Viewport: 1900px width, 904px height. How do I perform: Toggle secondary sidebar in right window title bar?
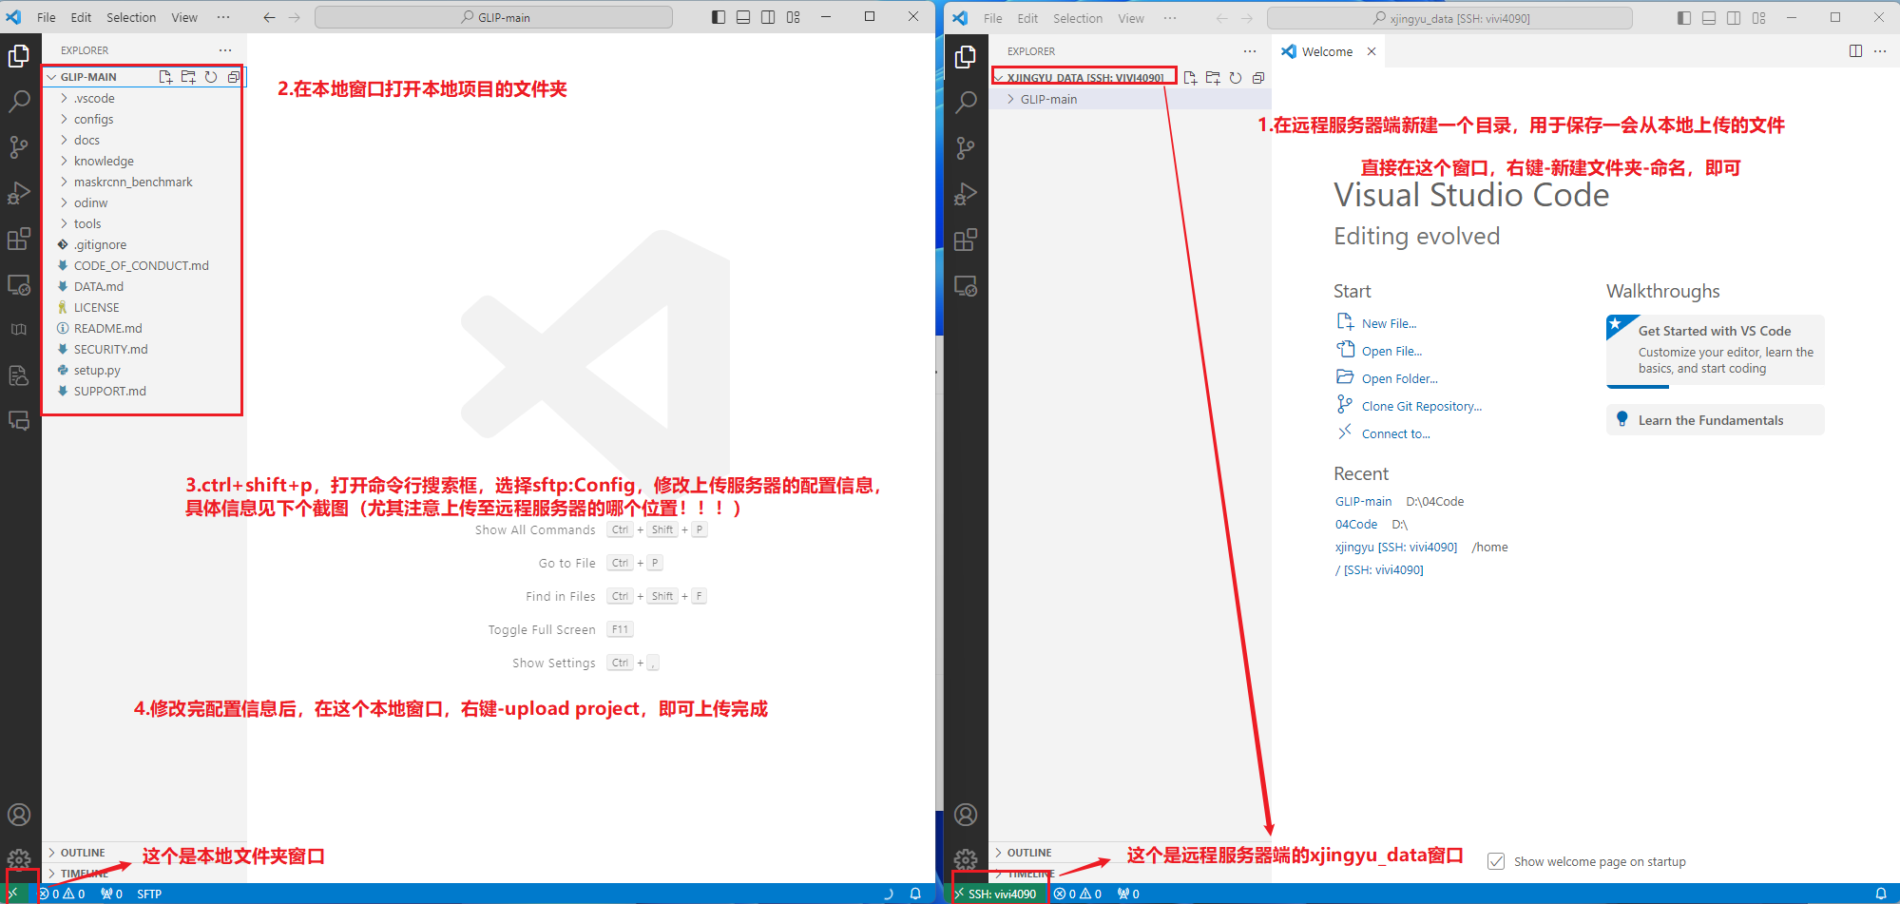(x=1734, y=18)
